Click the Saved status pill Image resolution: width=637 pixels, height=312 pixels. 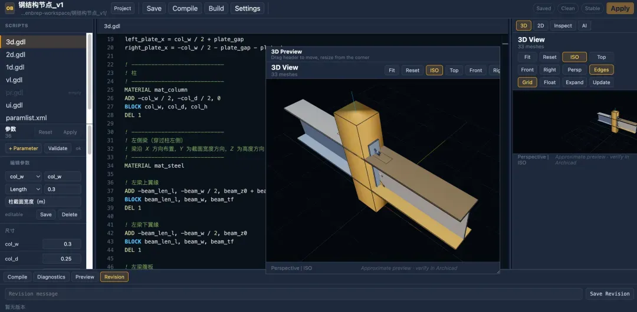click(544, 8)
